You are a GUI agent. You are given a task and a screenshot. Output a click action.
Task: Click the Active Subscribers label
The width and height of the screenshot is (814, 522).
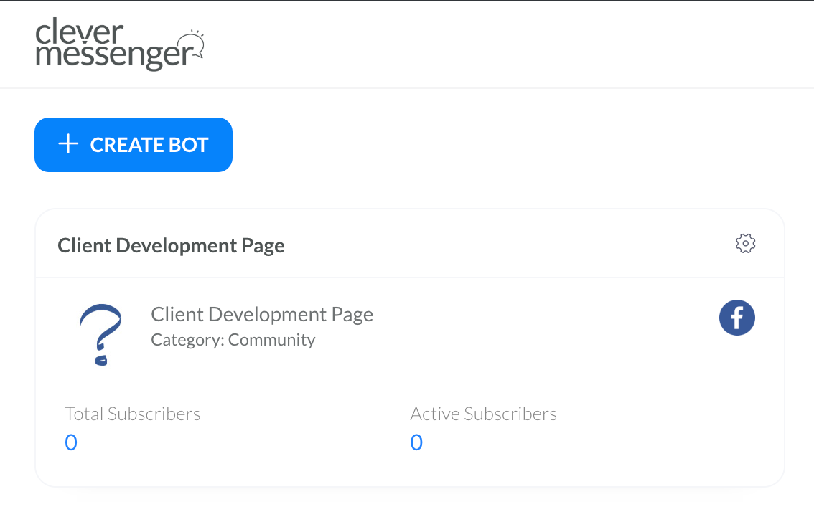[x=483, y=414]
